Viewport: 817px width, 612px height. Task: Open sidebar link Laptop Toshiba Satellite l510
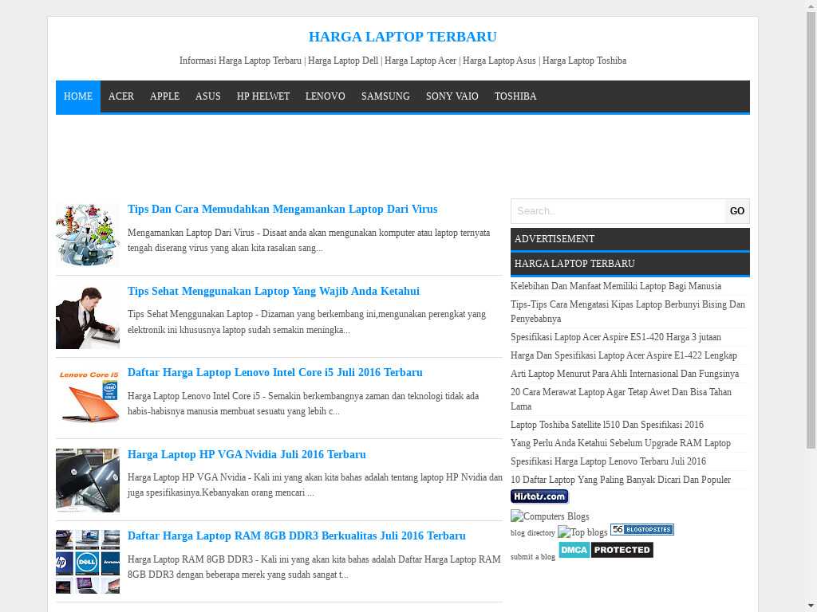tap(607, 425)
